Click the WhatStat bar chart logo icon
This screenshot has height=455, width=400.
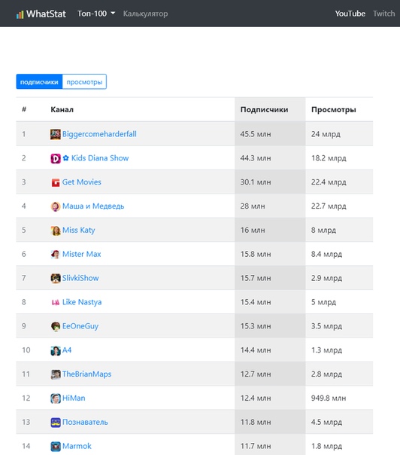(20, 14)
